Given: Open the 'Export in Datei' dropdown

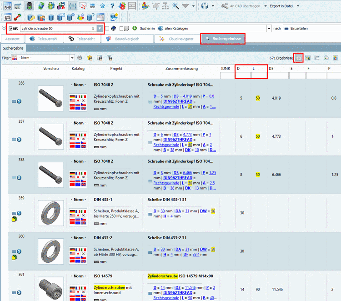Looking at the screenshot, I should tap(298, 6).
